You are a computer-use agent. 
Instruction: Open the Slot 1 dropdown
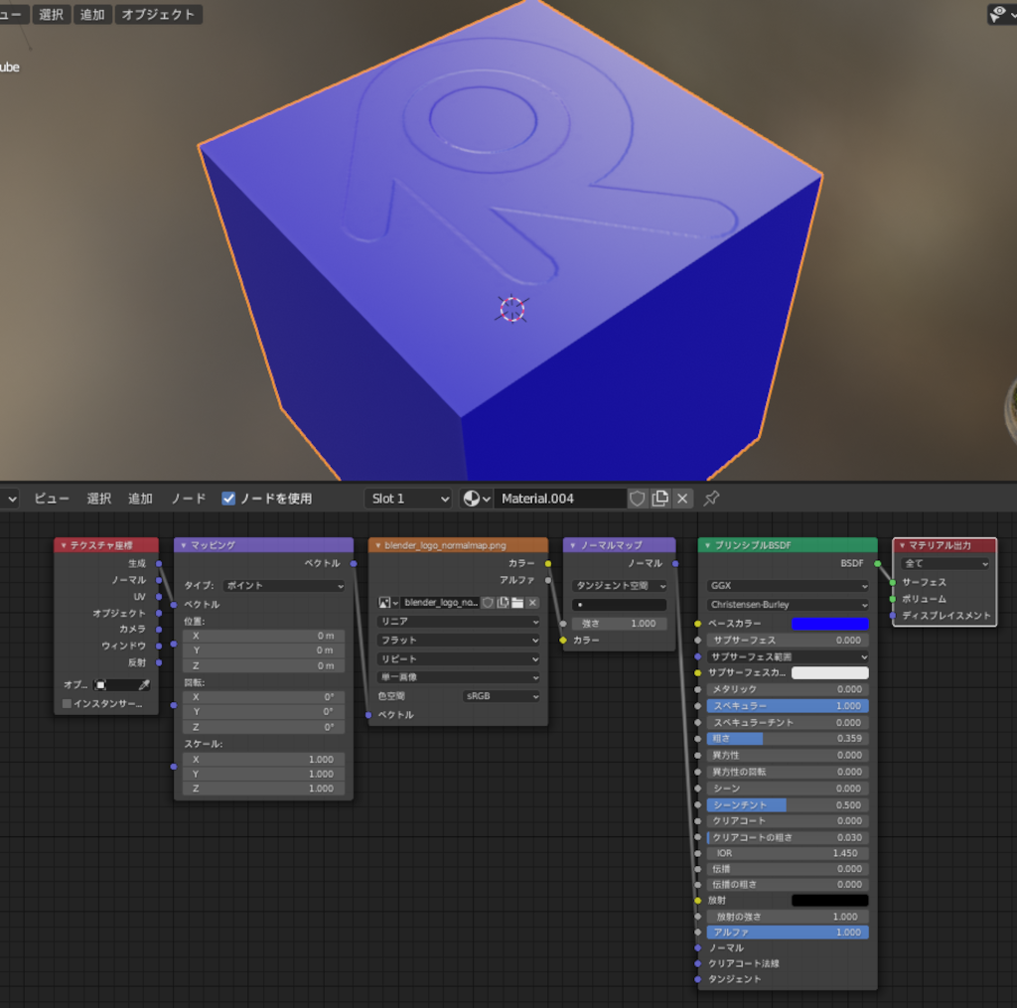coord(408,499)
